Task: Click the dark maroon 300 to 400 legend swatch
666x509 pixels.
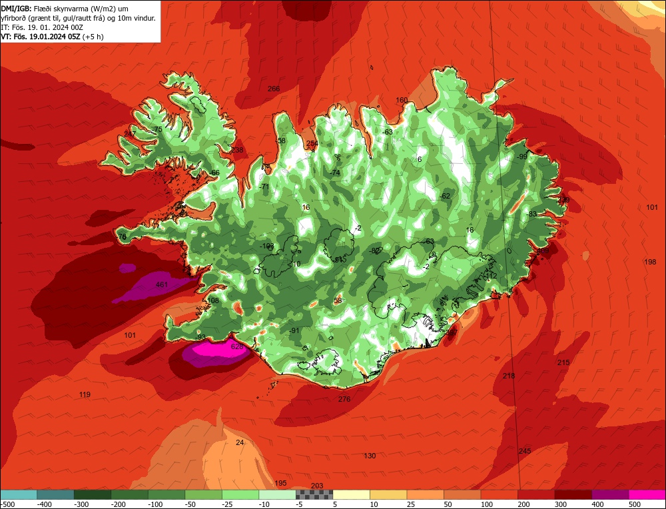Action: pos(573,494)
